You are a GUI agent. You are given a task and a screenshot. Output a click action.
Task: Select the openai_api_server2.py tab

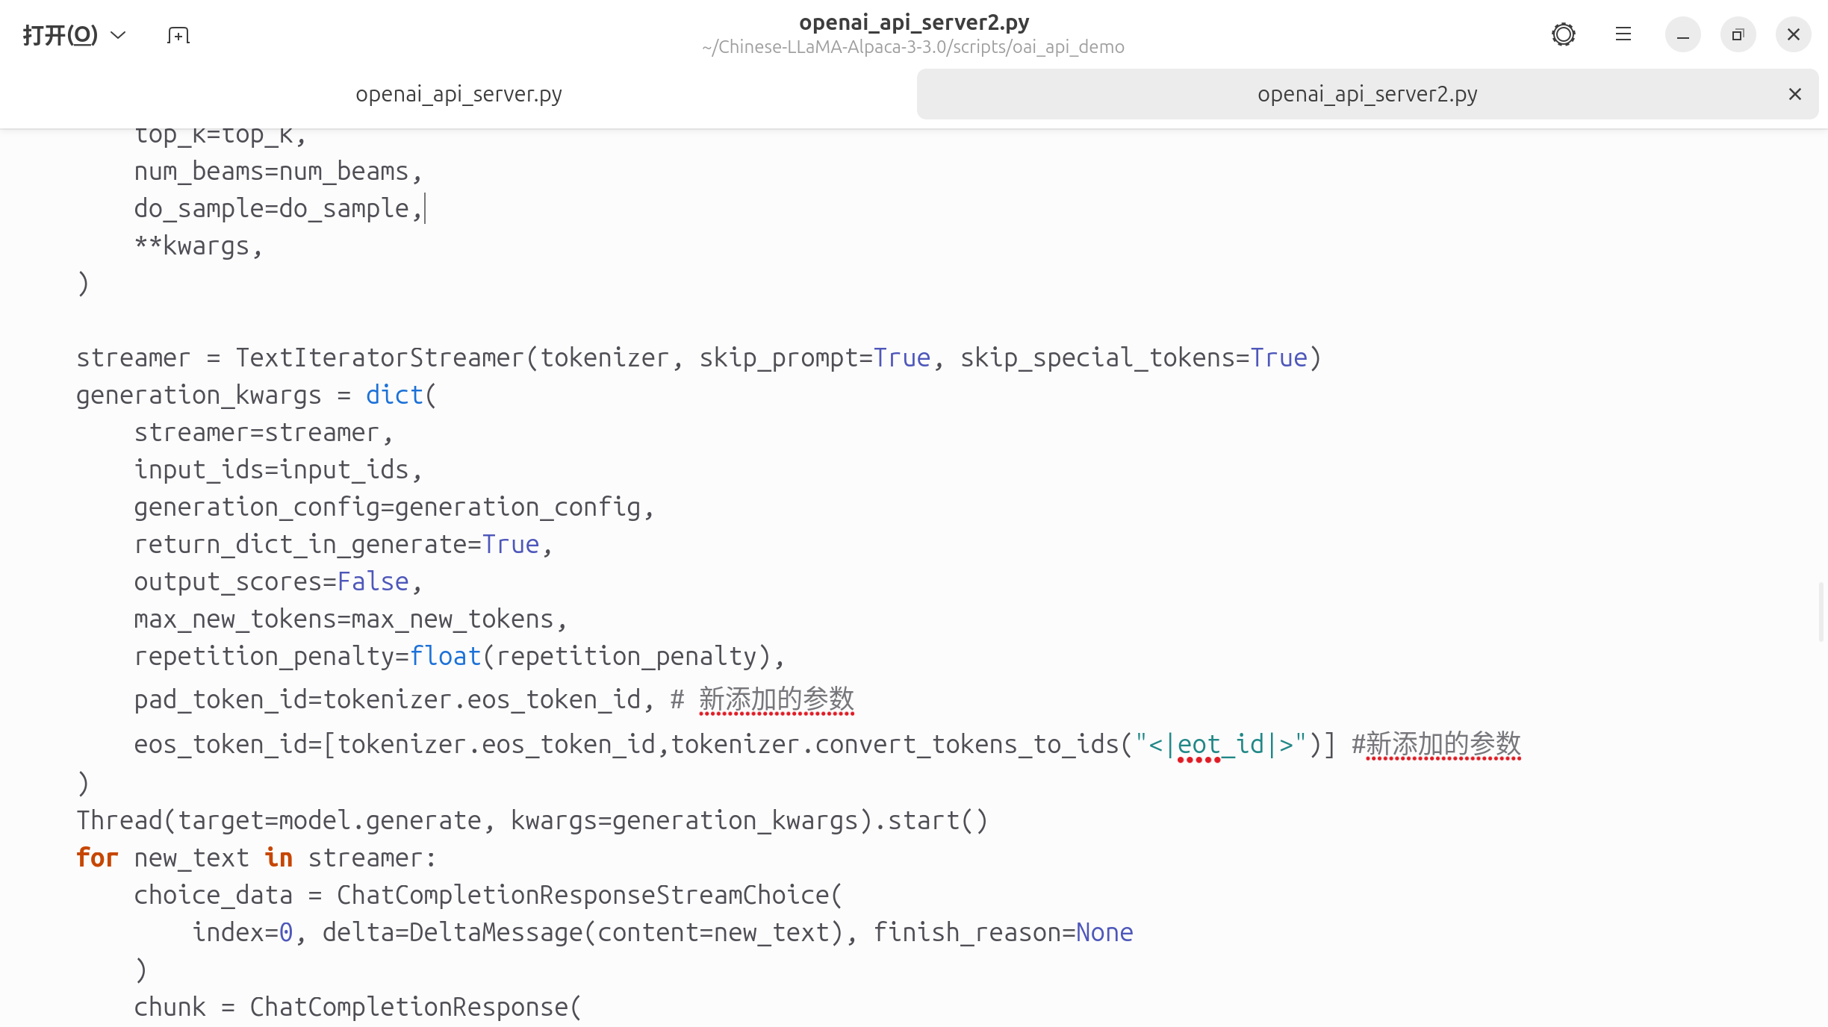1367,94
